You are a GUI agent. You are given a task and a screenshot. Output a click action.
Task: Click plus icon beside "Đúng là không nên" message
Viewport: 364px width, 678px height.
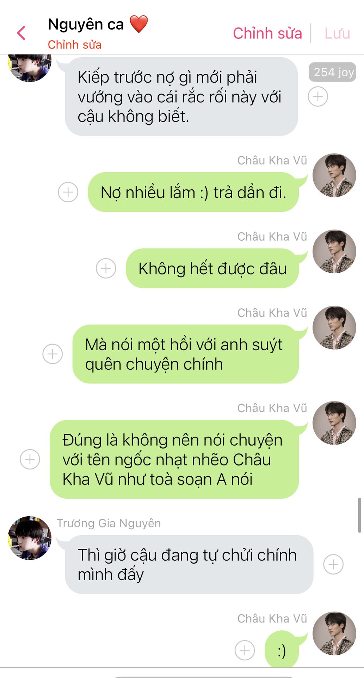pyautogui.click(x=30, y=459)
